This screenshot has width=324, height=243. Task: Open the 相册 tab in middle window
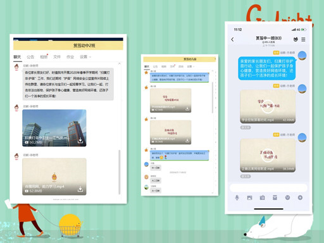164,66
